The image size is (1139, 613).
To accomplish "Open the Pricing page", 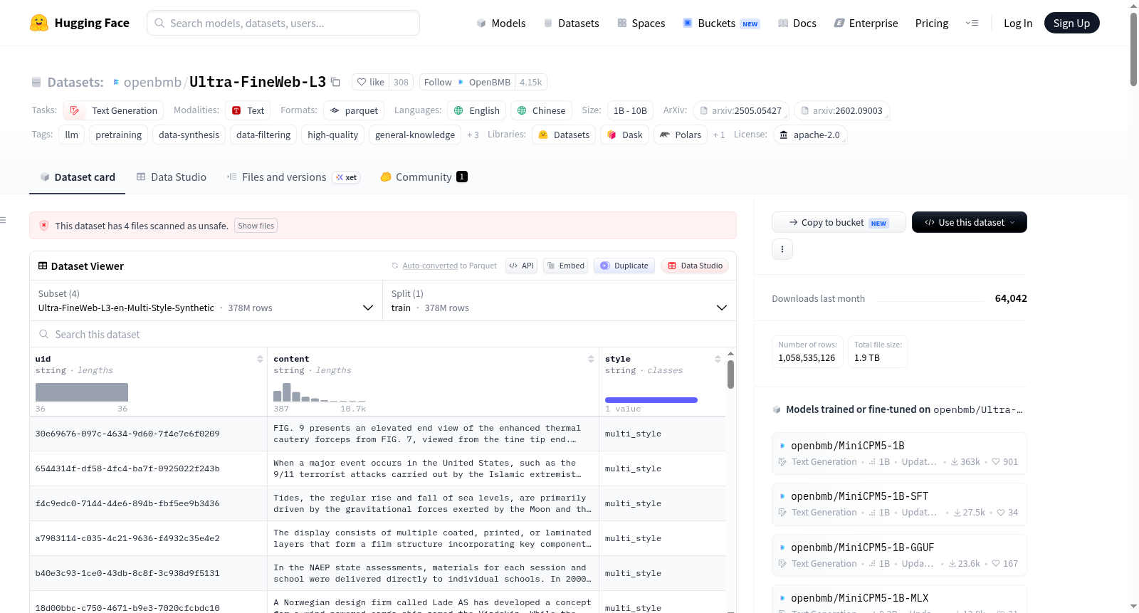I will coord(931,23).
